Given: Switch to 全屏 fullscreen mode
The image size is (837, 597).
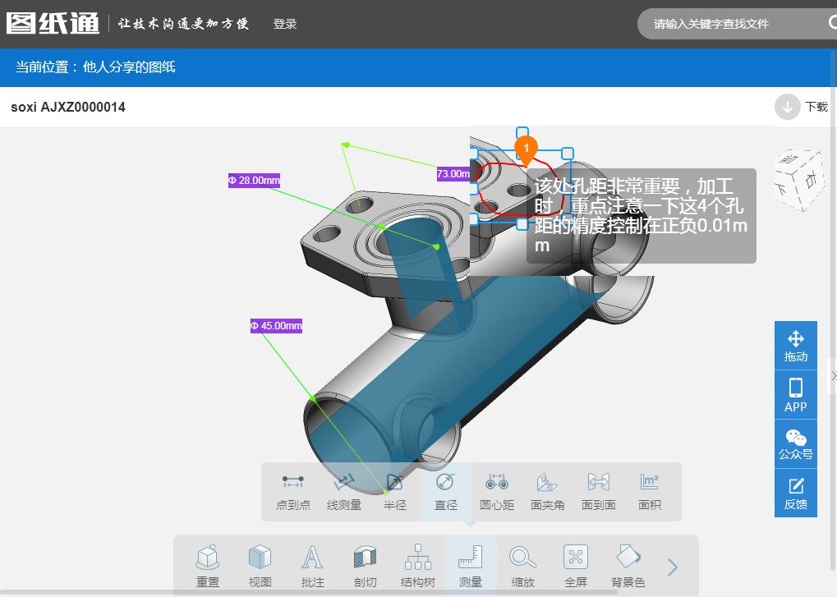Looking at the screenshot, I should [x=575, y=567].
